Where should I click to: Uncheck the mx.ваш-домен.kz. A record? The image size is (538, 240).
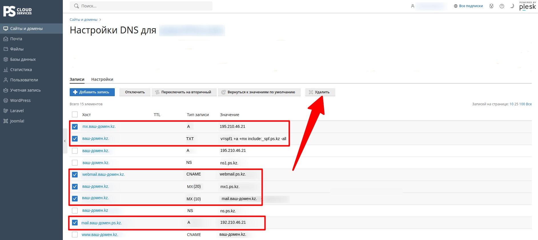pos(75,127)
